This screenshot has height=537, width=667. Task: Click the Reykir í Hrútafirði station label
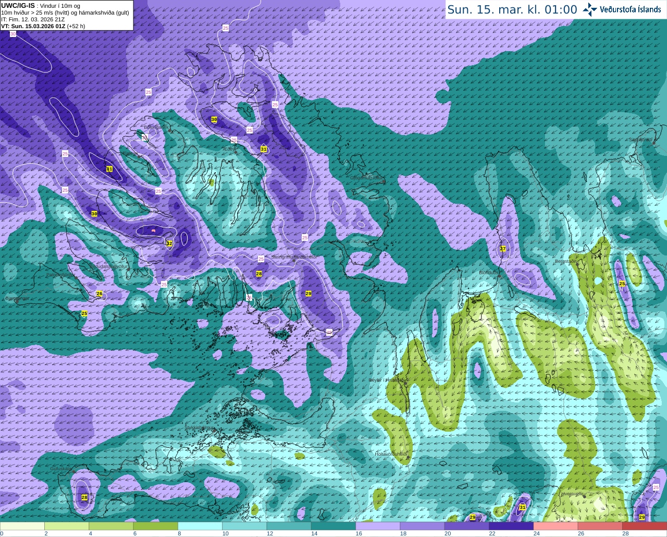coord(387,380)
